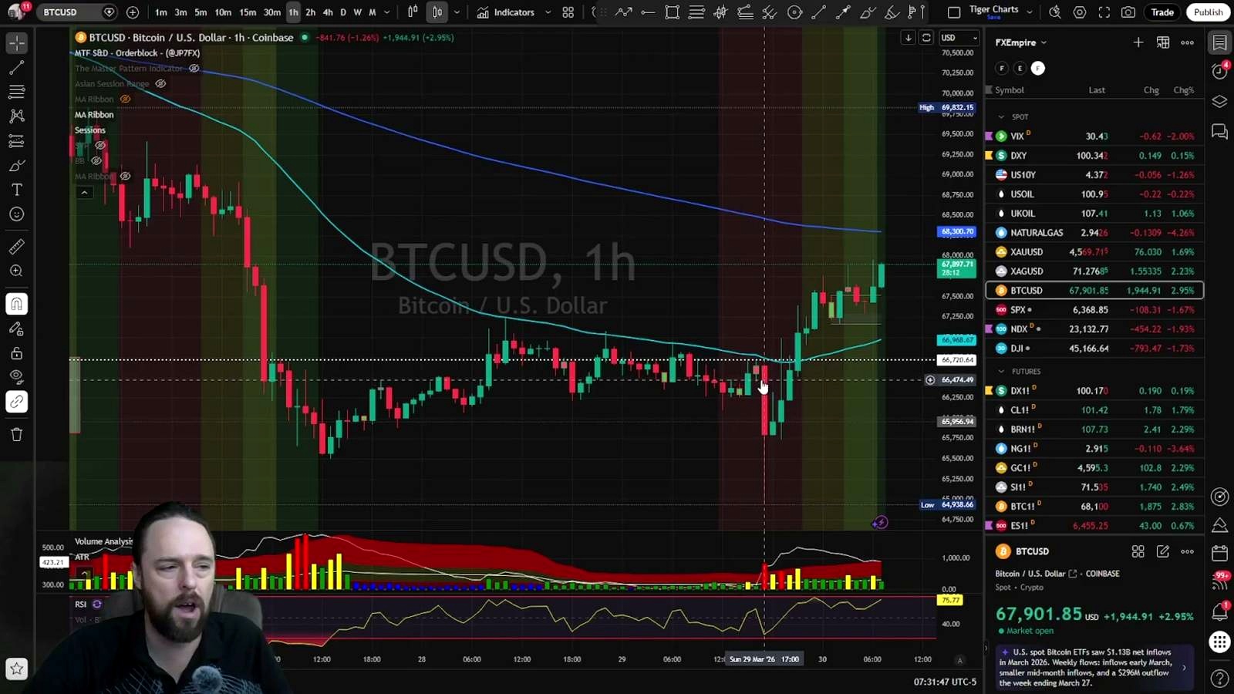Enter fullscreen mode
This screenshot has height=694, width=1234.
1104,12
